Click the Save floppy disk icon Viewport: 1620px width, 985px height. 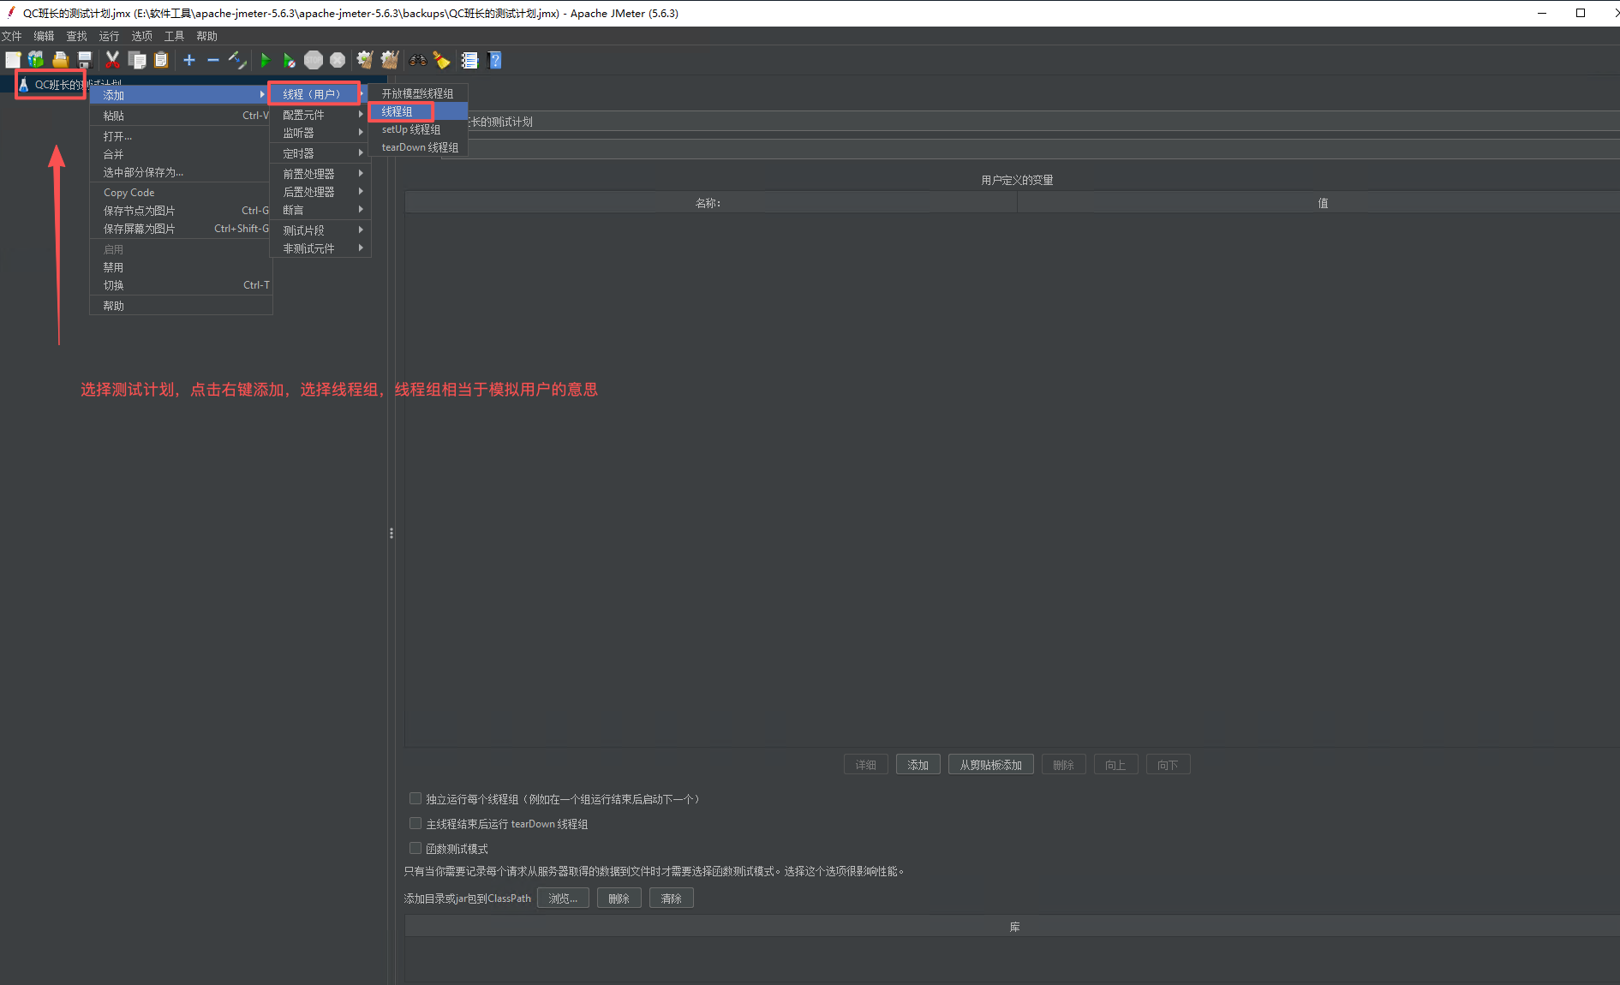pyautogui.click(x=84, y=60)
